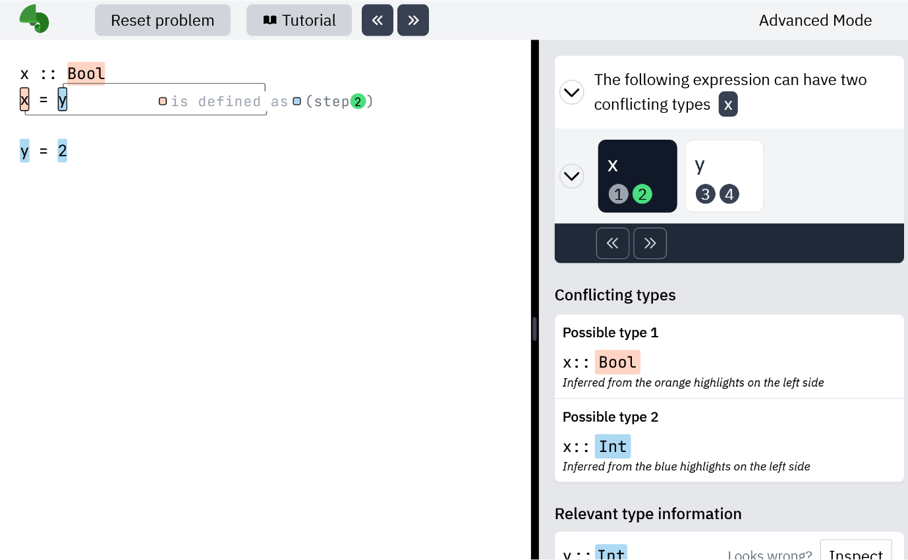Go to next step in top toolbar

pyautogui.click(x=413, y=20)
